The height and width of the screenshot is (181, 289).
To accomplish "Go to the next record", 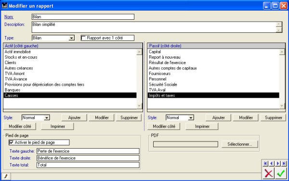I will [278, 163].
